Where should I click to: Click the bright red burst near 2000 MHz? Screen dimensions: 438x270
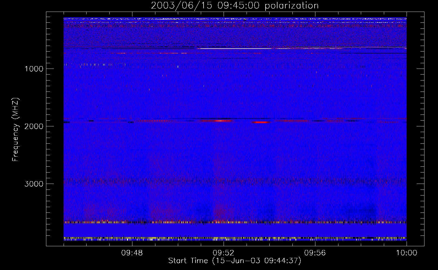261,122
